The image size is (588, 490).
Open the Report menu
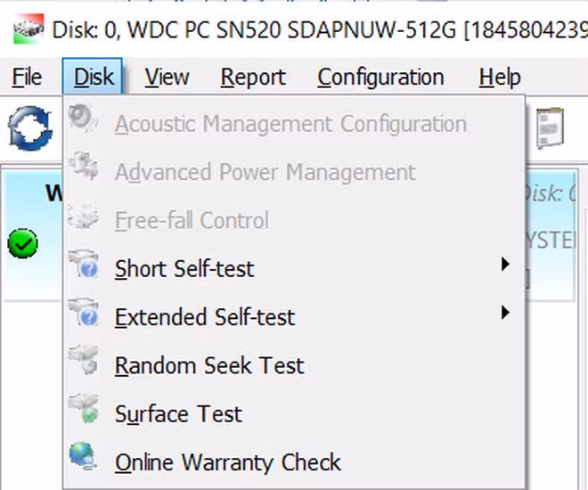tap(253, 78)
